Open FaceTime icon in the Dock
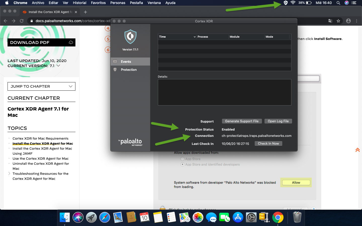 pyautogui.click(x=224, y=217)
